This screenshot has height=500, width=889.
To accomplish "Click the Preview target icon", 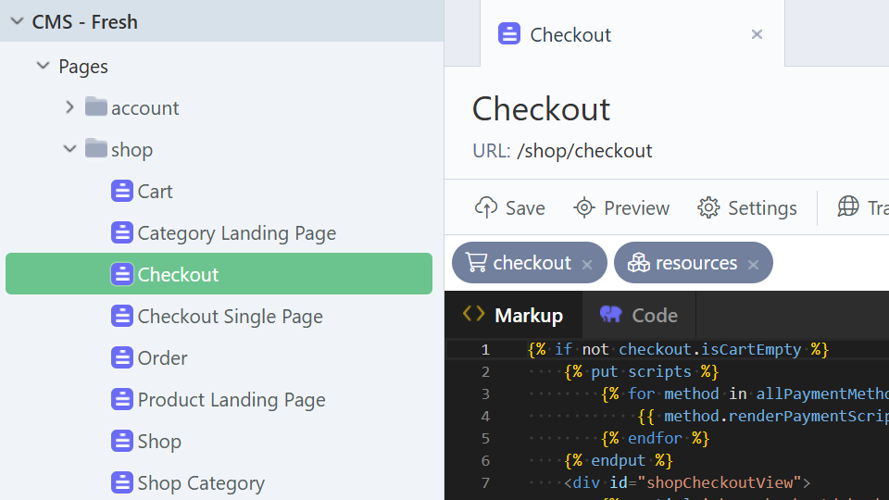I will pyautogui.click(x=584, y=207).
